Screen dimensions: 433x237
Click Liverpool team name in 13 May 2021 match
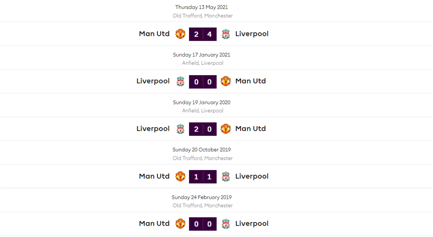pos(252,34)
